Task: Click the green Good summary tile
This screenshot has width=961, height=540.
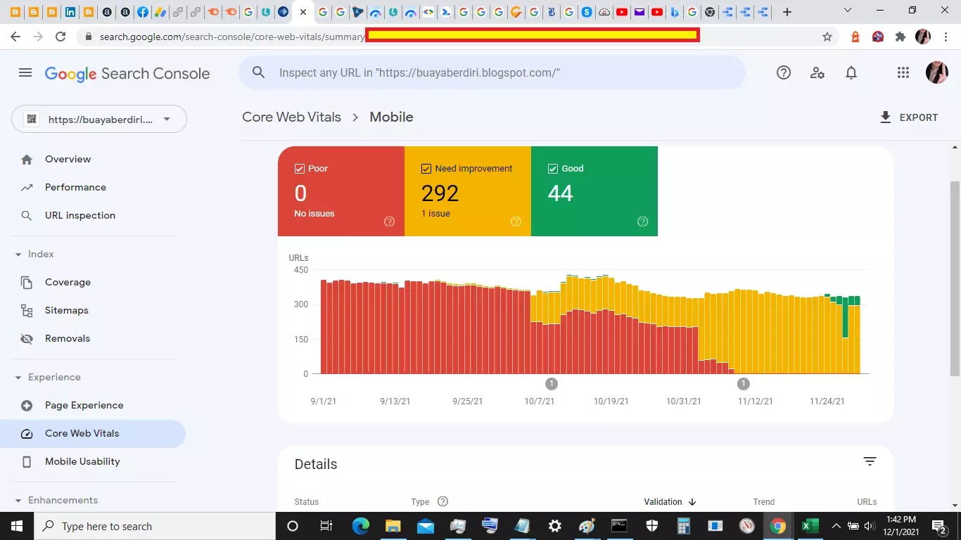Action: coord(594,191)
